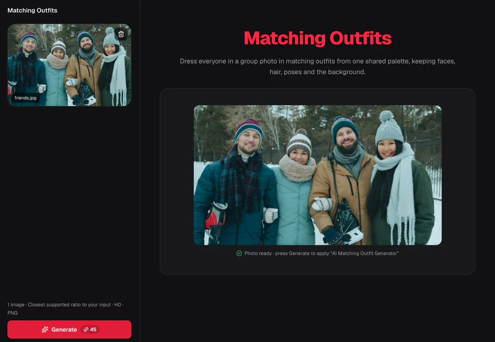Click the friends.jpg filename label
The image size is (495, 342).
(25, 98)
